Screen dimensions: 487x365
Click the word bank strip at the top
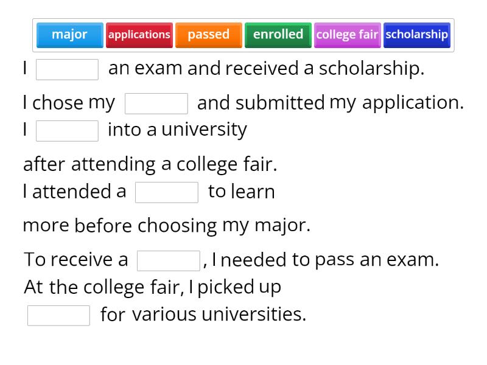click(243, 35)
